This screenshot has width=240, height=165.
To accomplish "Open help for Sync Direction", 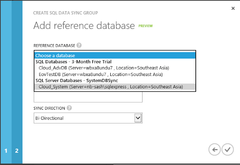I will [x=69, y=109].
